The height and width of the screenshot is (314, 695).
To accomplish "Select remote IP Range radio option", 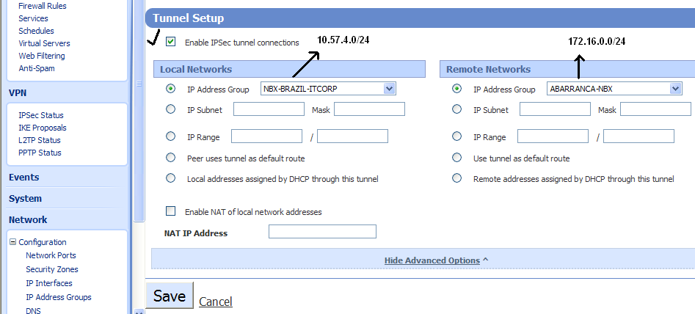I will (x=457, y=136).
